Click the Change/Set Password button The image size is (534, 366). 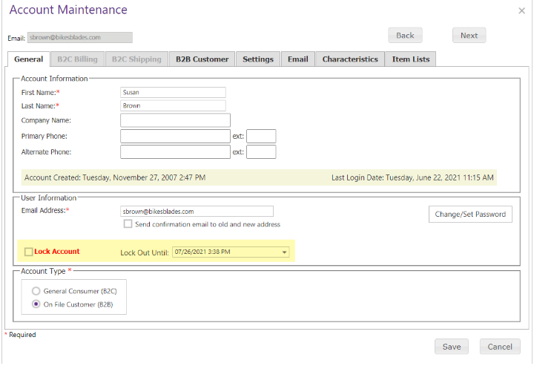[470, 214]
